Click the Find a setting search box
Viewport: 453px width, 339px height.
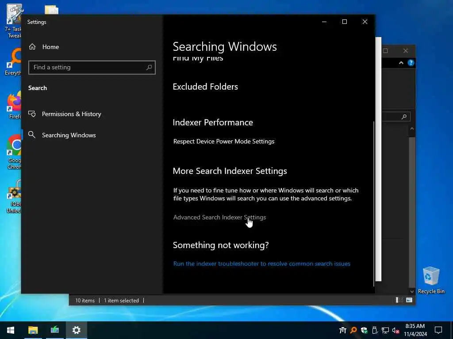92,68
